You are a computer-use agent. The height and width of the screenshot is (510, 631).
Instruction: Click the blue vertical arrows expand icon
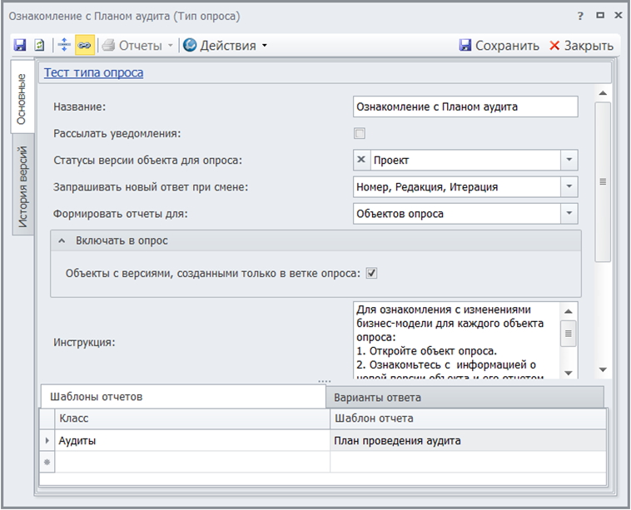coord(64,45)
